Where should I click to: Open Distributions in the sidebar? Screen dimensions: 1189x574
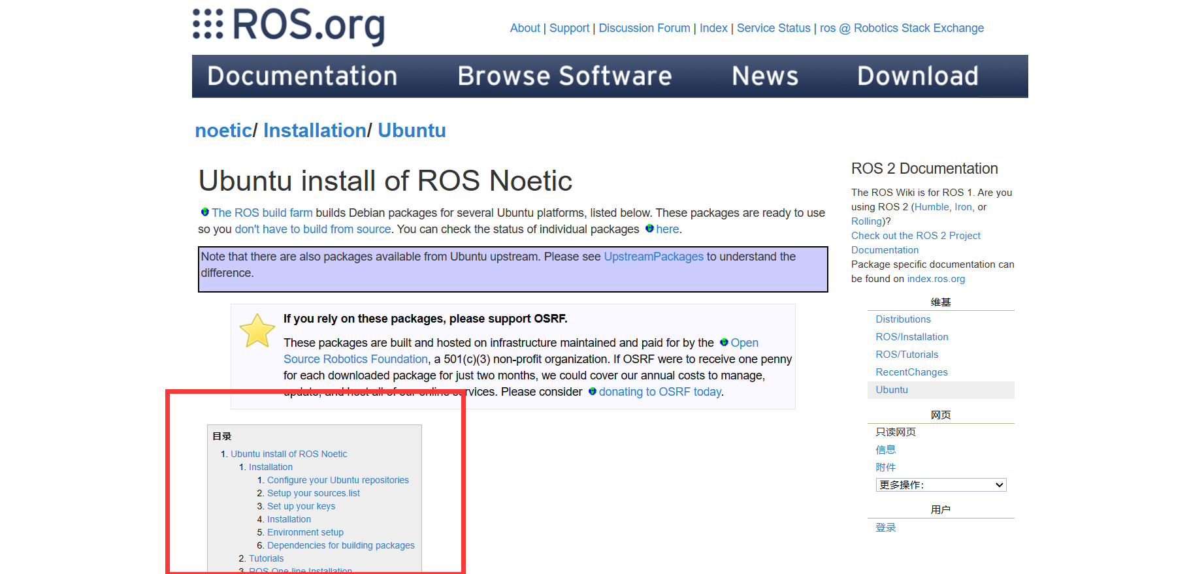(903, 319)
